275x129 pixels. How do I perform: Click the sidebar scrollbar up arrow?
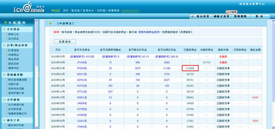pyautogui.click(x=37, y=21)
